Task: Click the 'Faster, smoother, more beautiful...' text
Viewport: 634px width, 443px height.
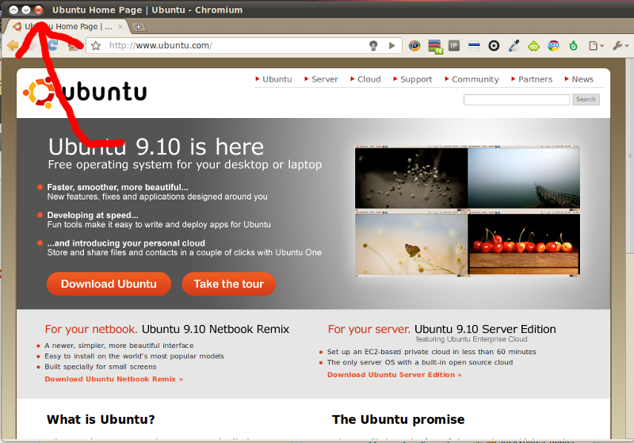Action: coord(117,187)
